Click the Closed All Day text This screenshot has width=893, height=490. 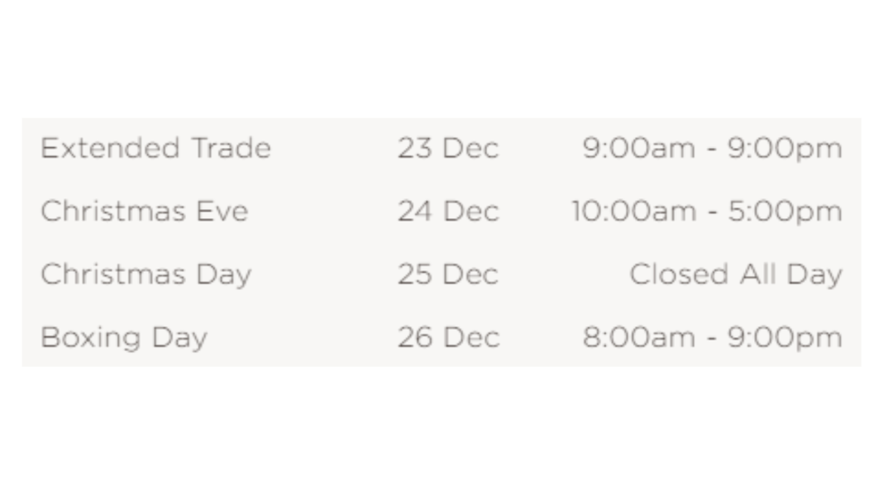click(x=736, y=275)
